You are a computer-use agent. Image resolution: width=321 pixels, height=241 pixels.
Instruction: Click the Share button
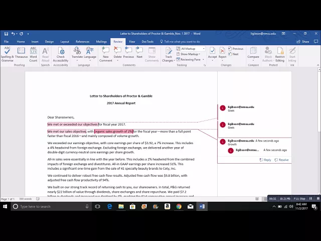(303, 42)
